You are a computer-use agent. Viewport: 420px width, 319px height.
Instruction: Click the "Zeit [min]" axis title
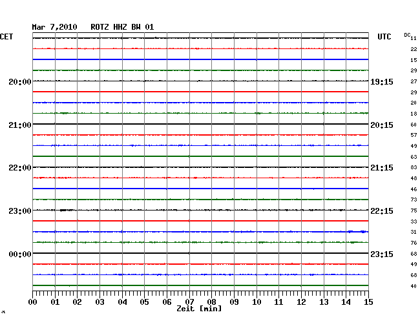click(x=199, y=309)
